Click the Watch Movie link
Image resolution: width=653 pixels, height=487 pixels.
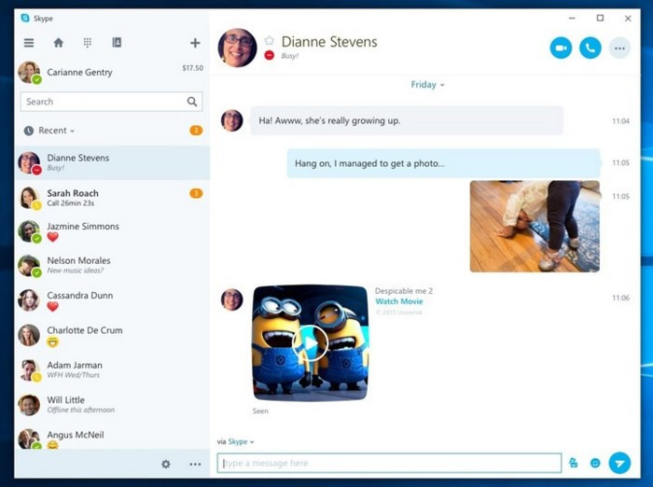click(399, 301)
